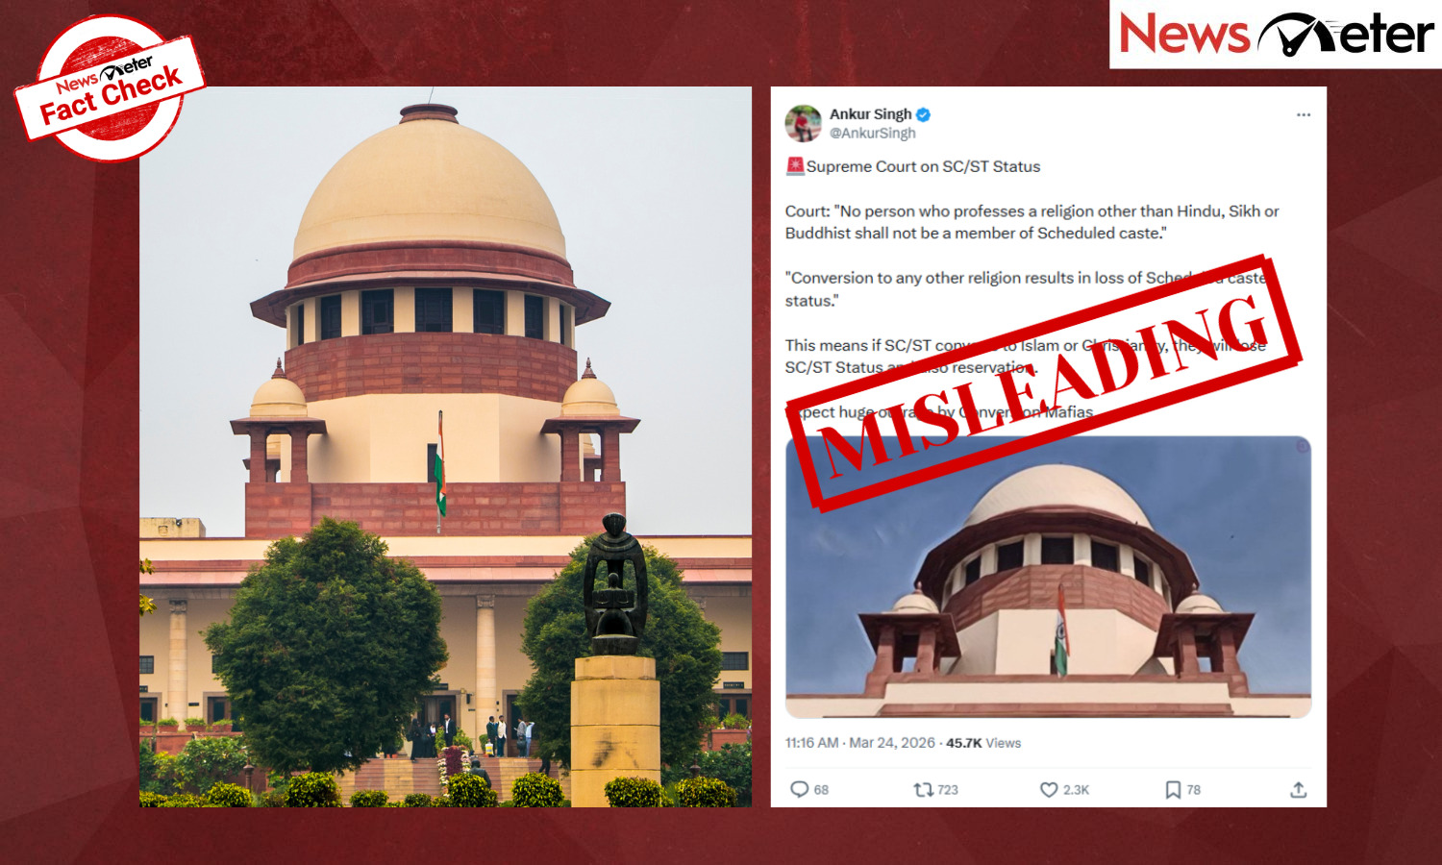Click the NewsMeter logo at top right

coord(1276,35)
